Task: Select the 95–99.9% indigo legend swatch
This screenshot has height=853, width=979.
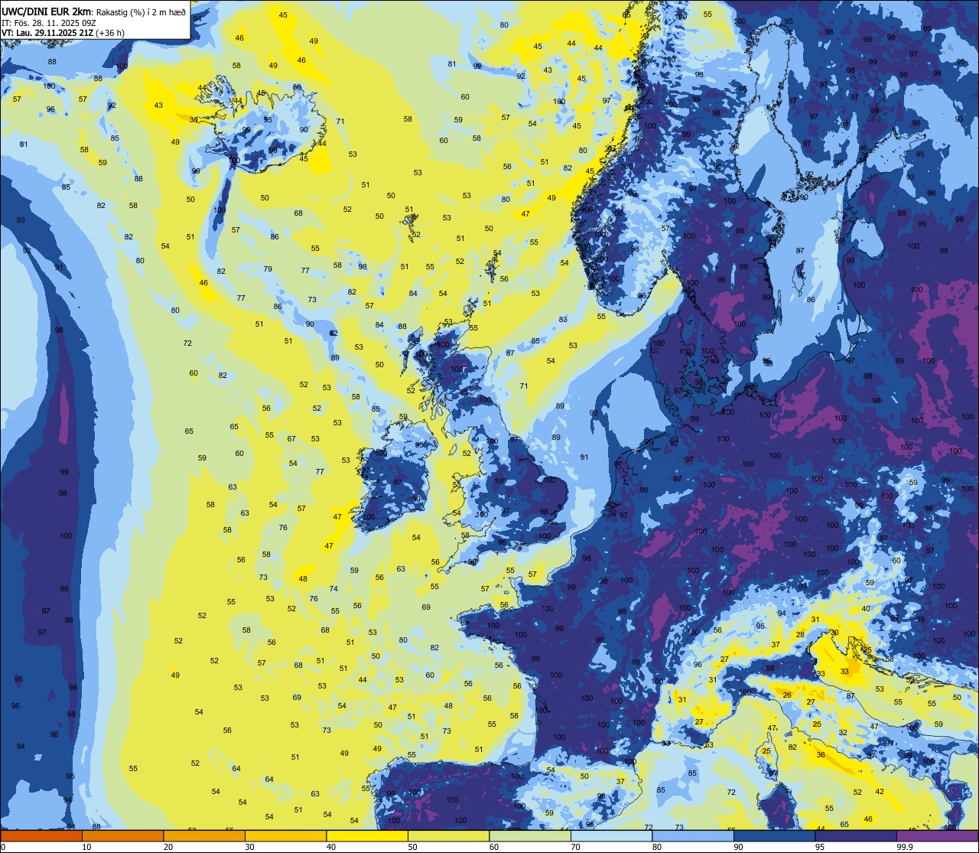Action: (x=856, y=835)
